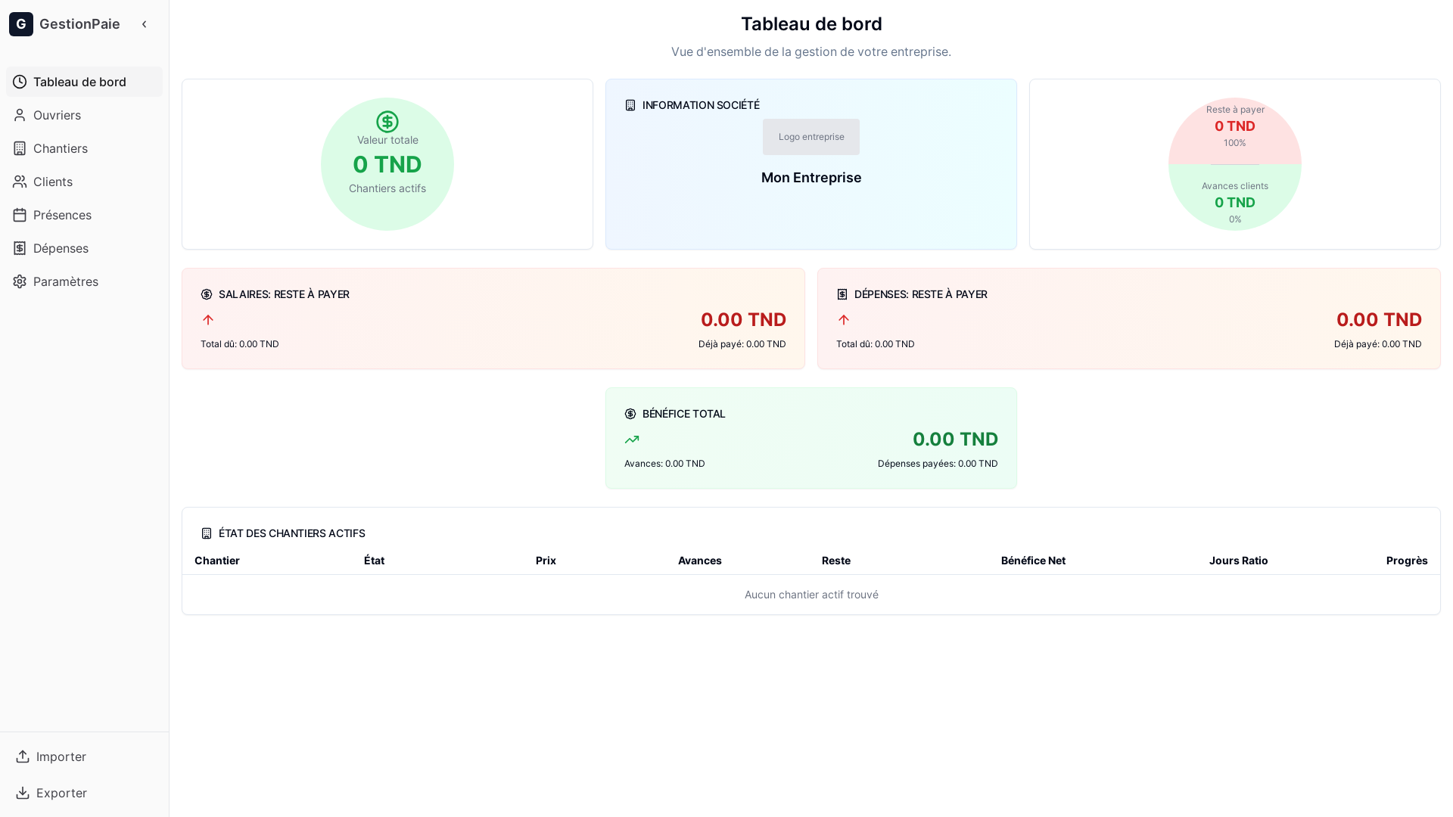Click the upload icon next to Importer

[x=23, y=756]
